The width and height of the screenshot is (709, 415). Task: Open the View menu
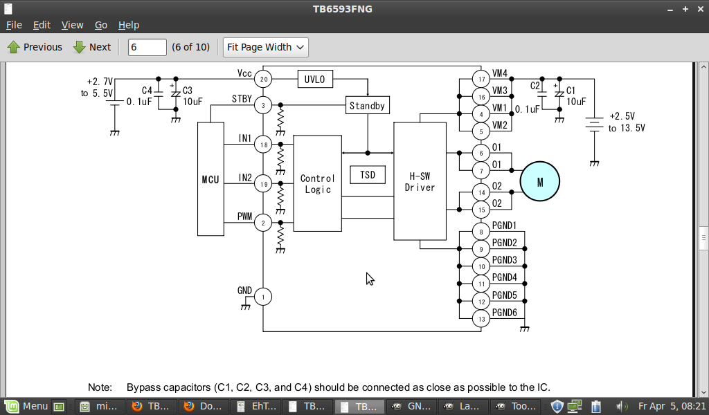[x=72, y=25]
